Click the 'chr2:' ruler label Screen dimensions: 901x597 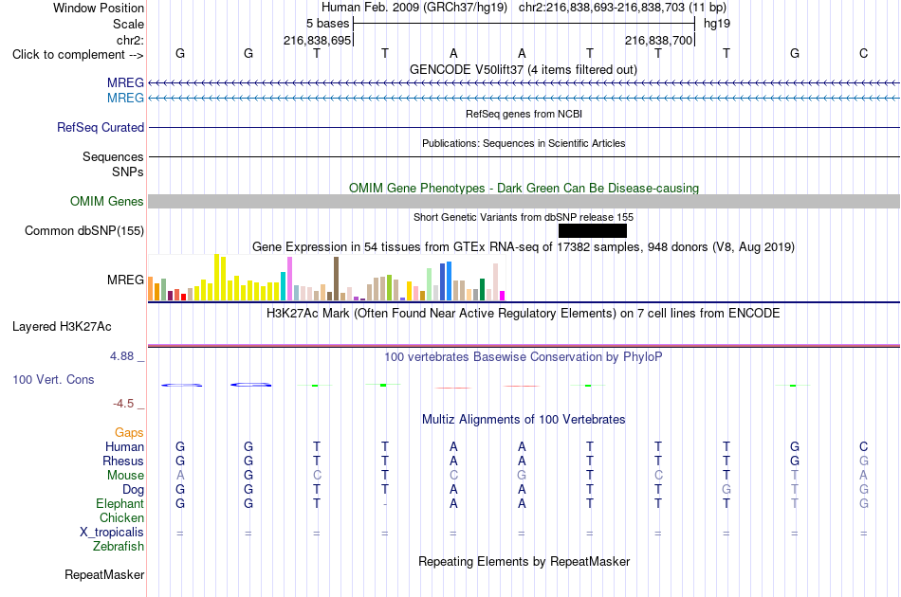[131, 40]
